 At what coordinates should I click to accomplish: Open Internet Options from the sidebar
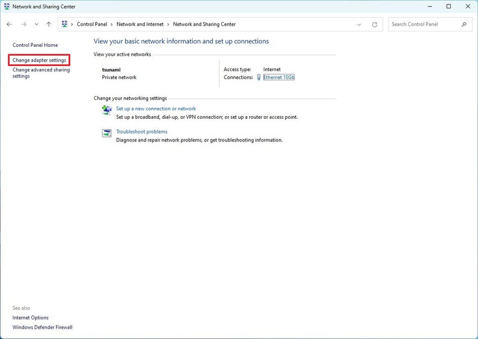(x=31, y=317)
